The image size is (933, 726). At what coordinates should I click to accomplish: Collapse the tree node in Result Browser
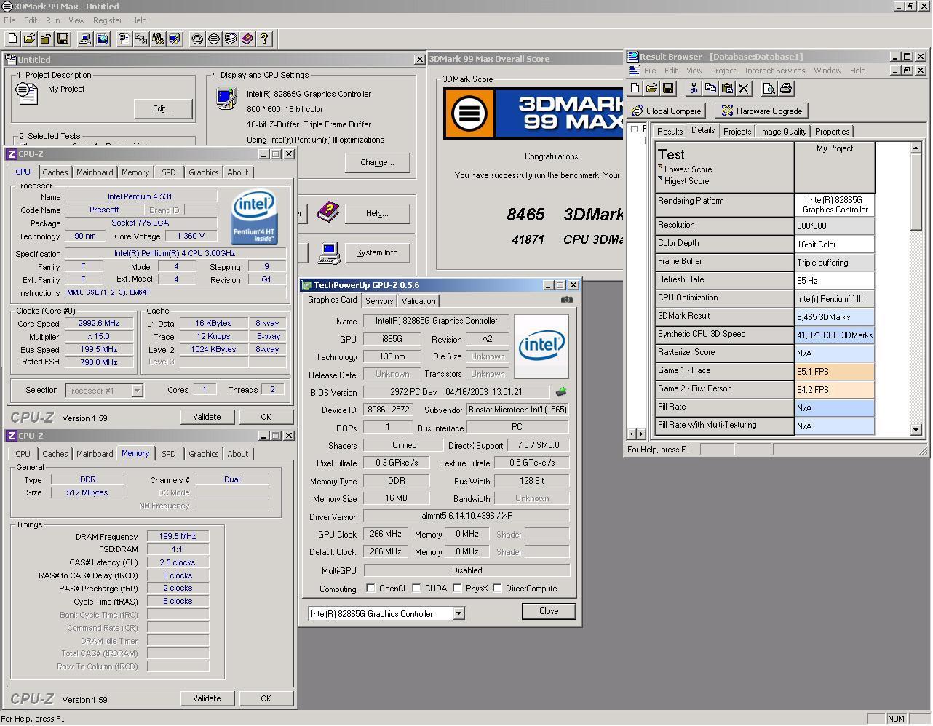click(x=635, y=129)
